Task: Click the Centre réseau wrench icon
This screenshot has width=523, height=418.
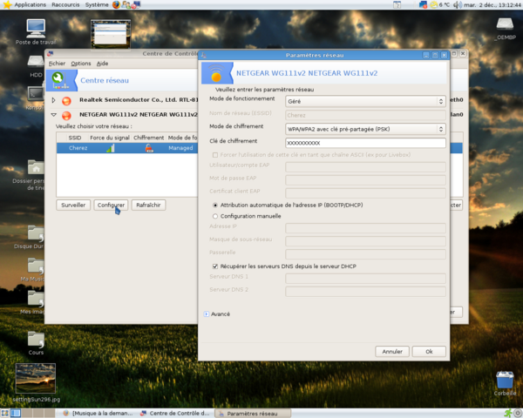Action: click(x=61, y=80)
